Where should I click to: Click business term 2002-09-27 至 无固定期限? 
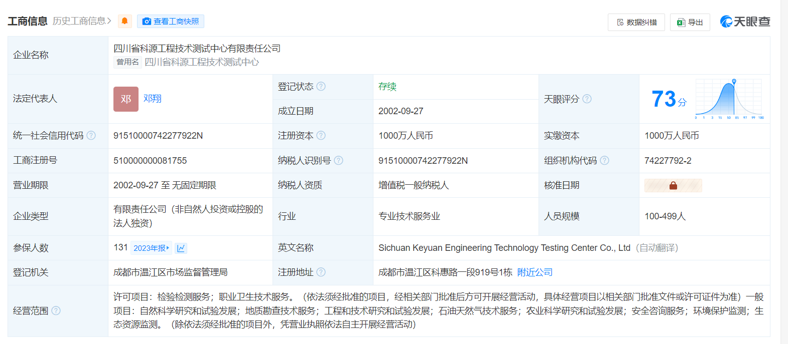point(165,185)
